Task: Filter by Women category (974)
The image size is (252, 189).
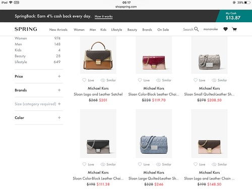Action: [x=38, y=38]
